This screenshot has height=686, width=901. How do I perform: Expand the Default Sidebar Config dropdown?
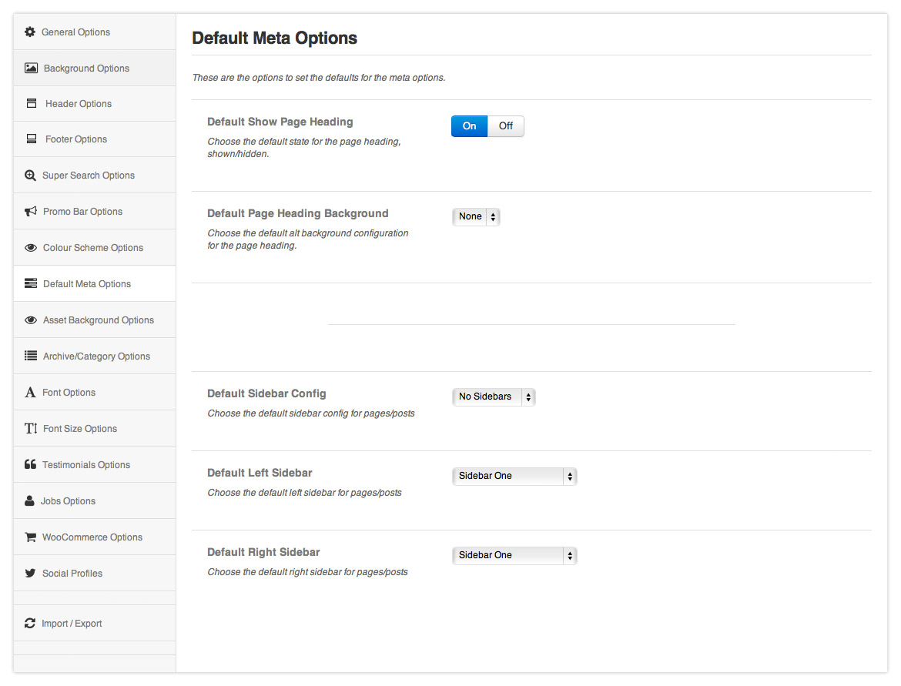coord(494,397)
